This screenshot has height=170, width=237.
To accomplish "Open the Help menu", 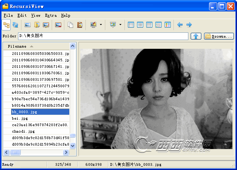I will (65, 15).
